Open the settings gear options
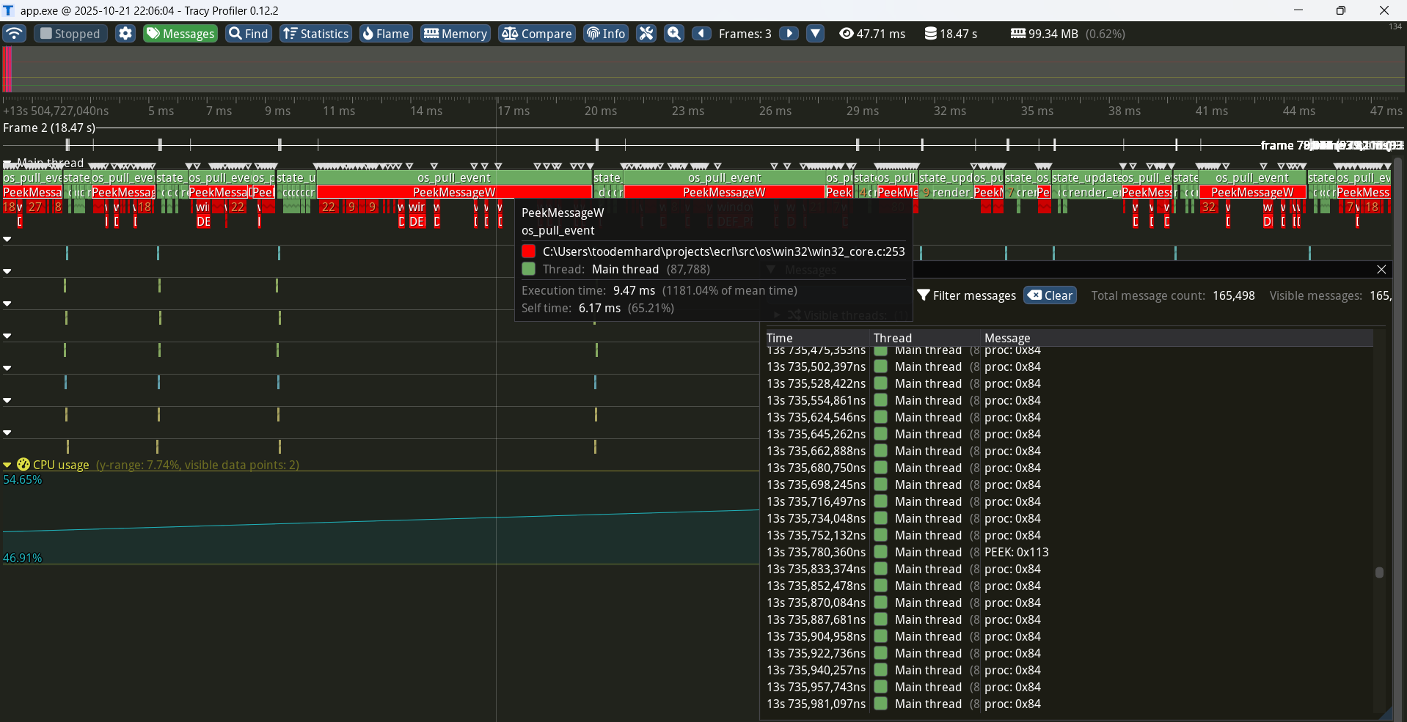 pyautogui.click(x=125, y=34)
